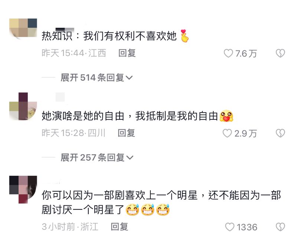297x238 pixels.
Task: Tap the finger-heart emoji in first comment
Action: coord(184,36)
